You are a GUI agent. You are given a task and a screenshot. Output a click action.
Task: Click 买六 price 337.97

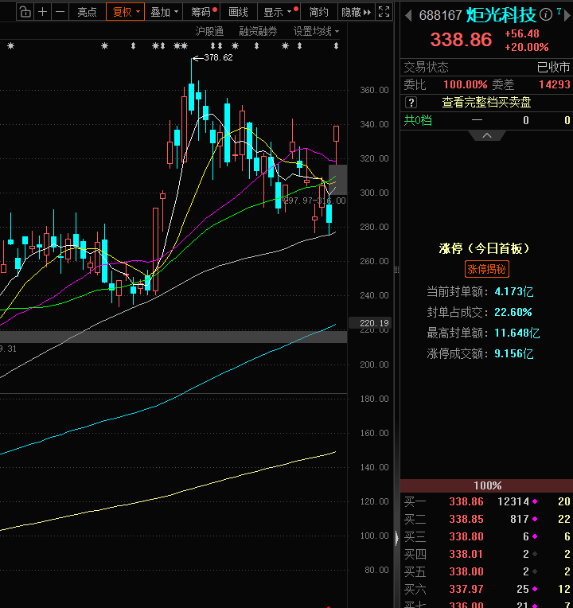point(466,589)
